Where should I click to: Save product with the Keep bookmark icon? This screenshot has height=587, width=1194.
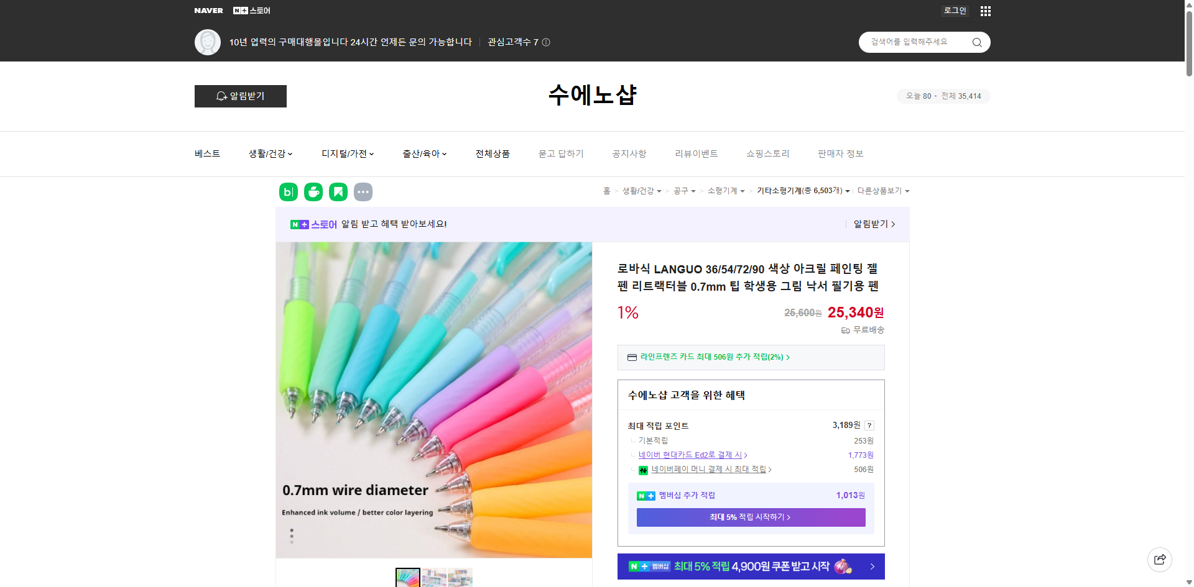pyautogui.click(x=338, y=192)
